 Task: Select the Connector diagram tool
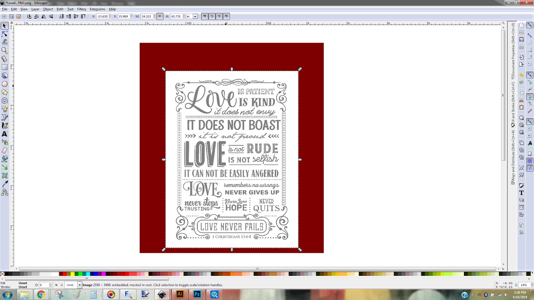5,192
